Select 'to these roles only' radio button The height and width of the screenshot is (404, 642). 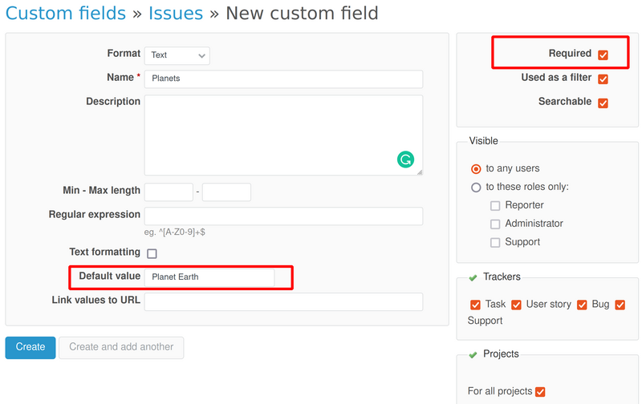(x=477, y=188)
